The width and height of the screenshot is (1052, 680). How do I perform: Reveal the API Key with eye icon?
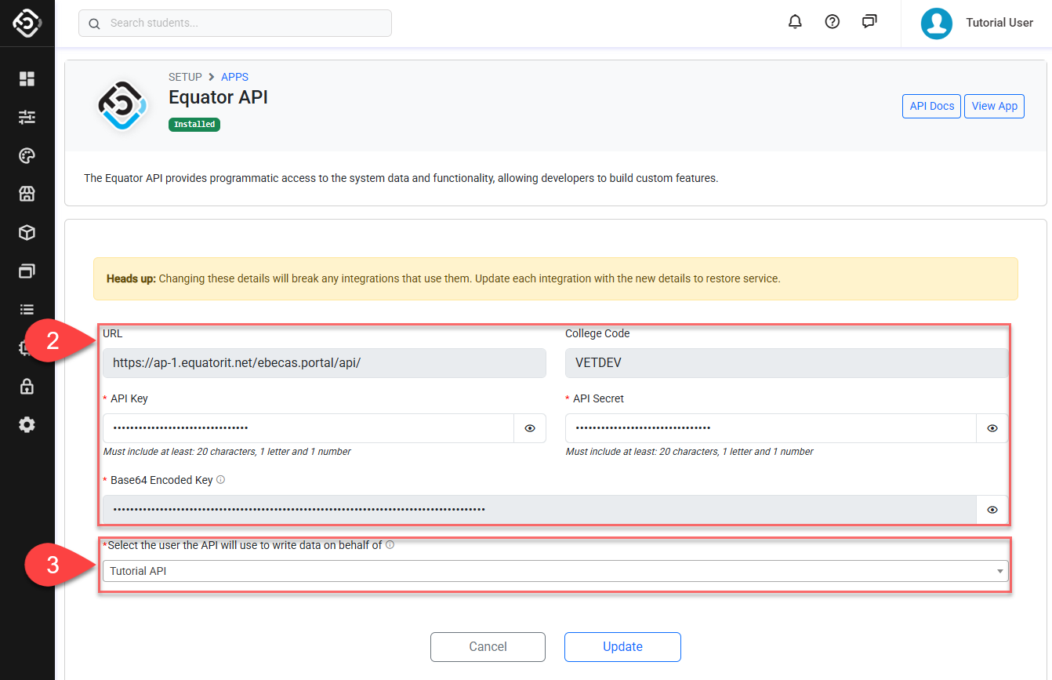click(x=530, y=428)
